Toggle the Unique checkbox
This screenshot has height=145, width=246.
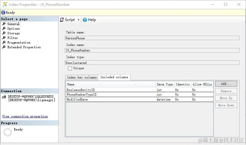(x=70, y=68)
